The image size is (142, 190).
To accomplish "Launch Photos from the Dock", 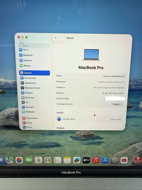I will (19, 160).
